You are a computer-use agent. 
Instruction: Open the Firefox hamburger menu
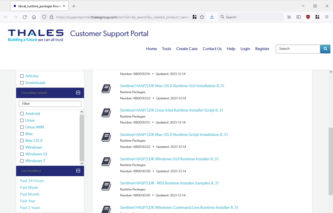[x=327, y=17]
